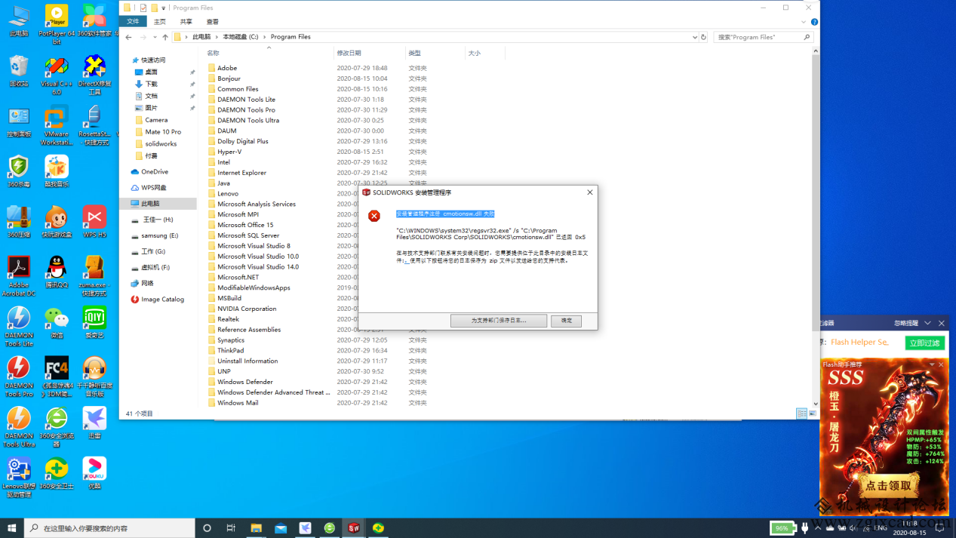Open Adobe Acrobat DC desktop icon
The width and height of the screenshot is (956, 538).
coord(19,276)
